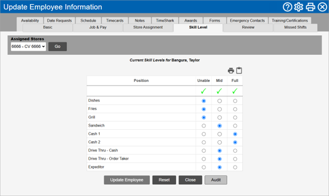Select Unable for the Cash 1 position
Image resolution: width=329 pixels, height=196 pixels.
[x=204, y=134]
